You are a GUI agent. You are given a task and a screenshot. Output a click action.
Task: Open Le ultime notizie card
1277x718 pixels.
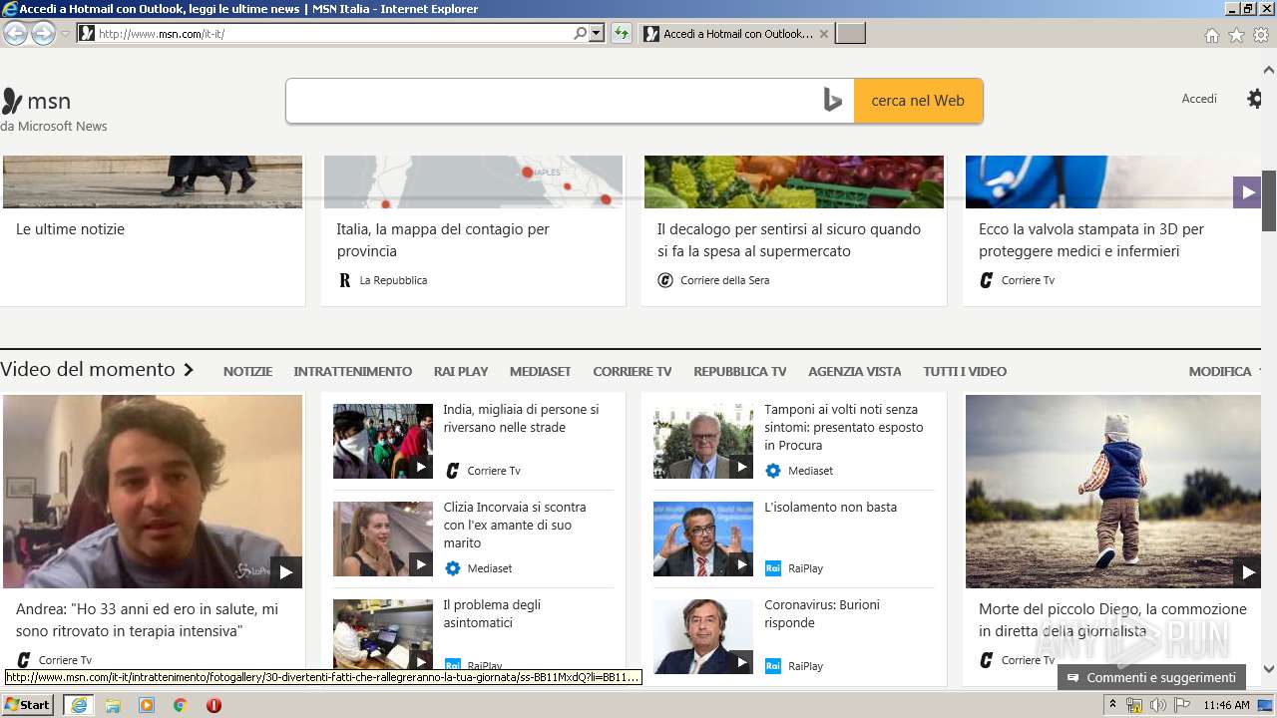pyautogui.click(x=70, y=229)
